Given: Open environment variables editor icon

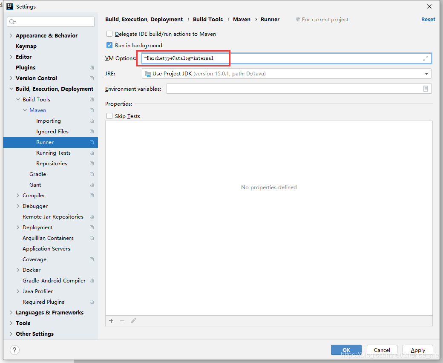Looking at the screenshot, I should click(x=426, y=89).
